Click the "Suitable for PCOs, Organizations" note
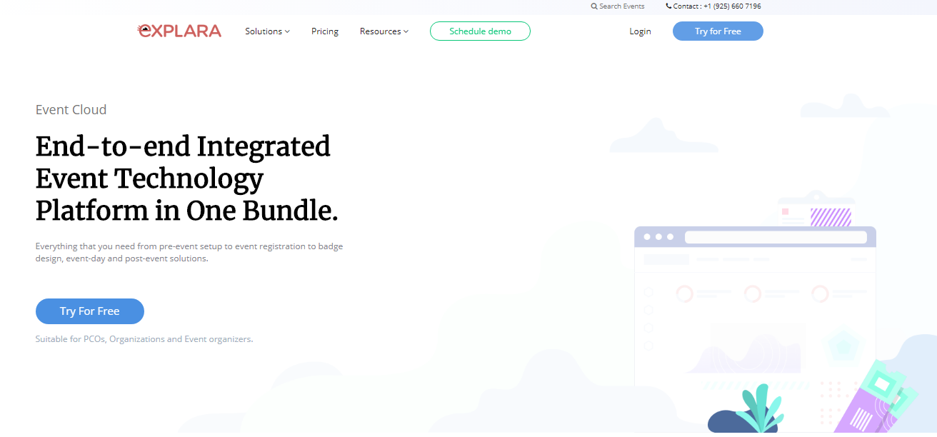This screenshot has width=937, height=437. click(x=144, y=339)
